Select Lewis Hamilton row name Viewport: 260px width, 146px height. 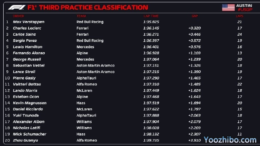[x=28, y=47]
